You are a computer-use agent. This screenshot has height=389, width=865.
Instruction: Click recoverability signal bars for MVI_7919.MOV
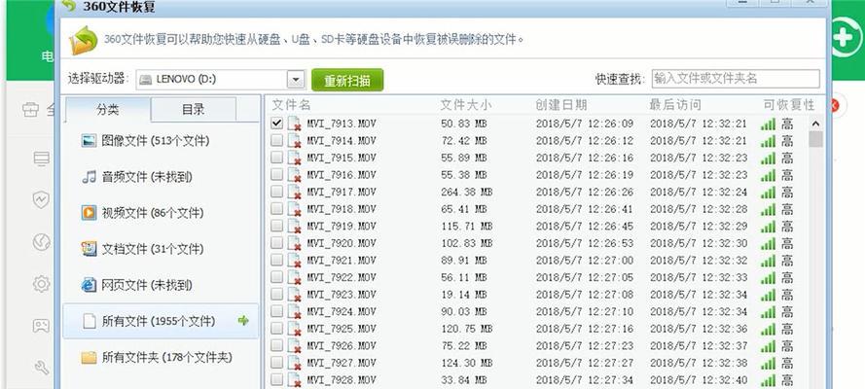(x=768, y=227)
